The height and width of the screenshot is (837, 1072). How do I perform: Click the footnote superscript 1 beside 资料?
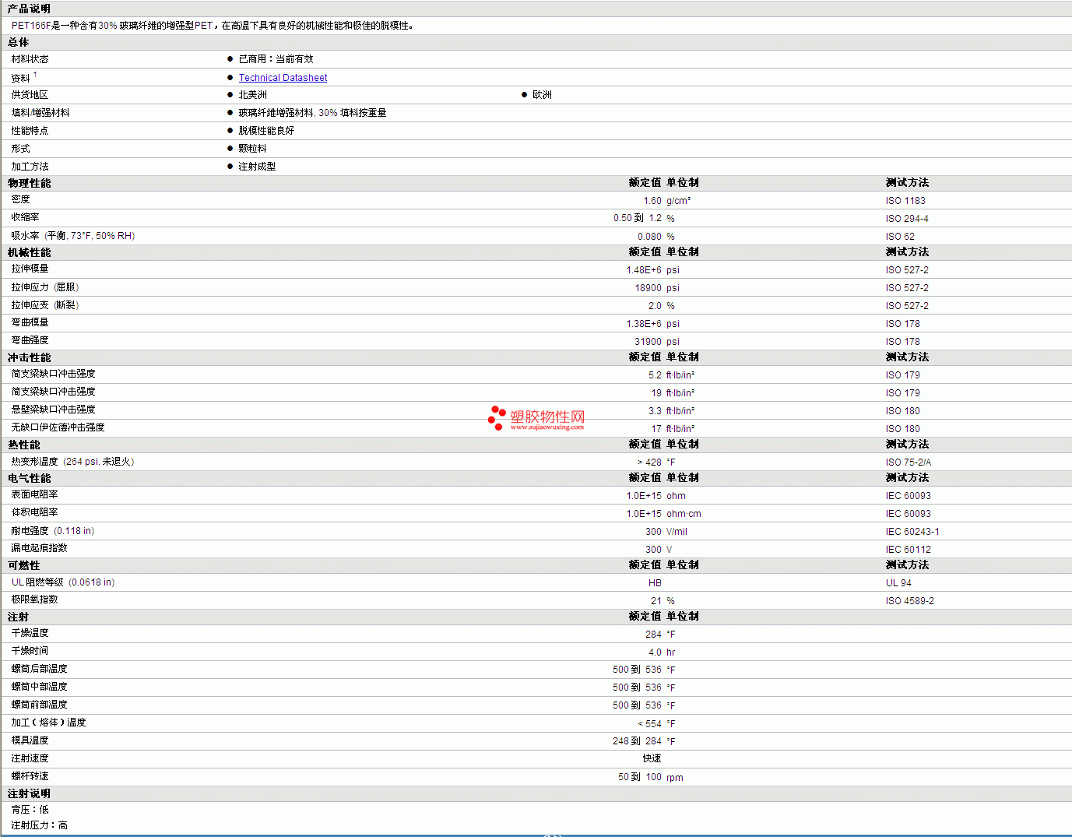point(35,75)
